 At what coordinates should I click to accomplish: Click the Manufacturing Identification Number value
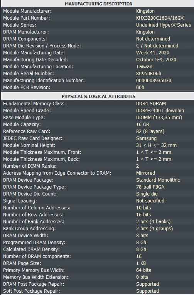click(x=154, y=81)
